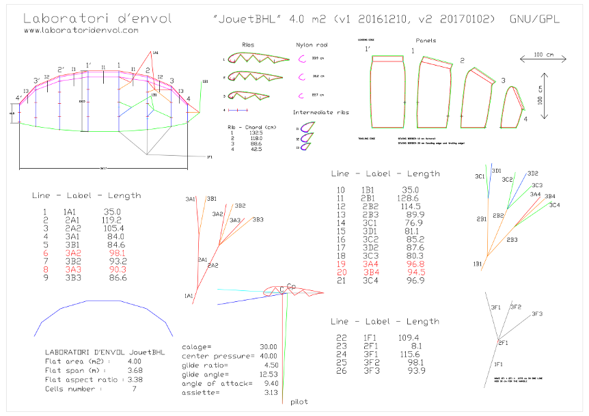Select chord value 88.6 for rib 3
This screenshot has height=416, width=589.
256,144
